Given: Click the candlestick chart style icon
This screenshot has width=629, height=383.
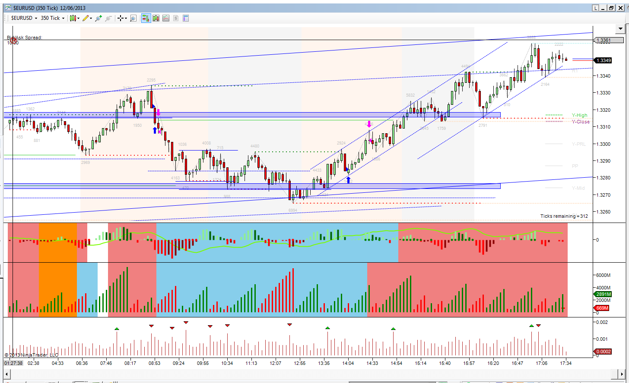Looking at the screenshot, I should 73,18.
